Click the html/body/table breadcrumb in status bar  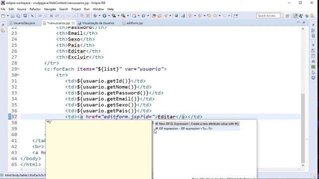click(x=25, y=175)
